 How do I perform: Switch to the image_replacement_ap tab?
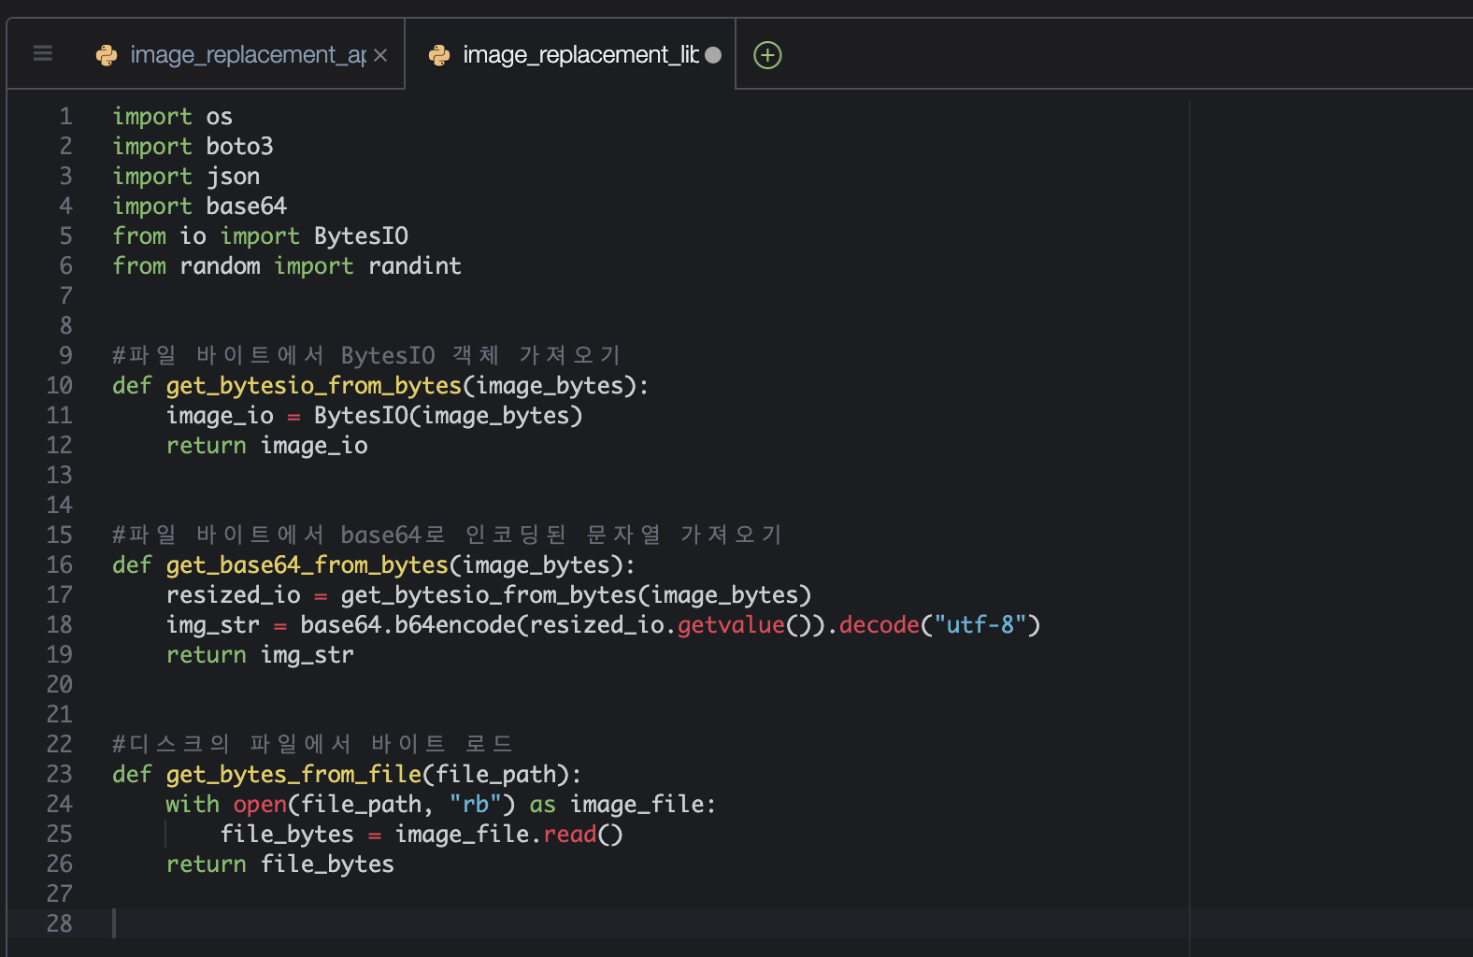(x=206, y=54)
